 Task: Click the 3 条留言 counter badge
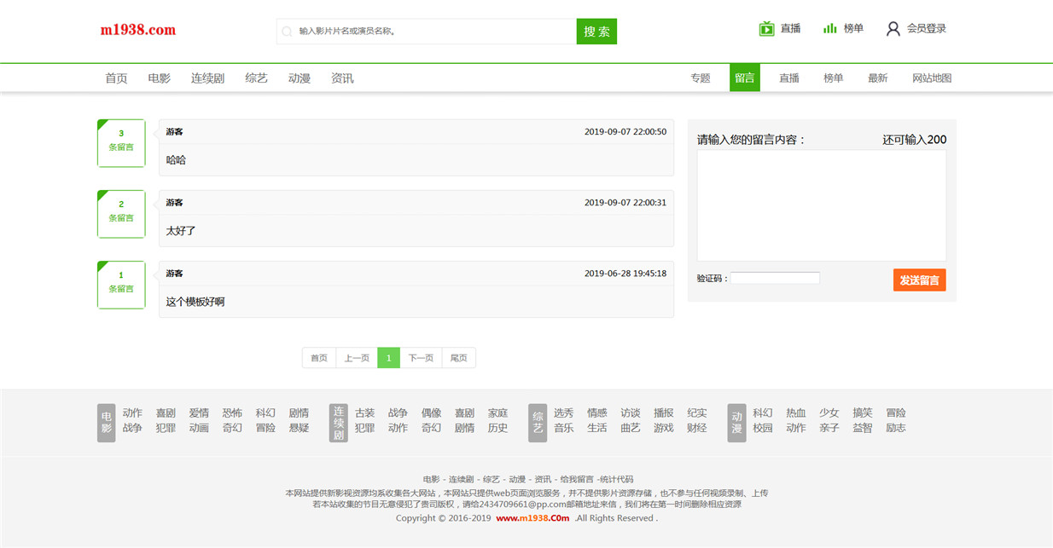tap(121, 143)
